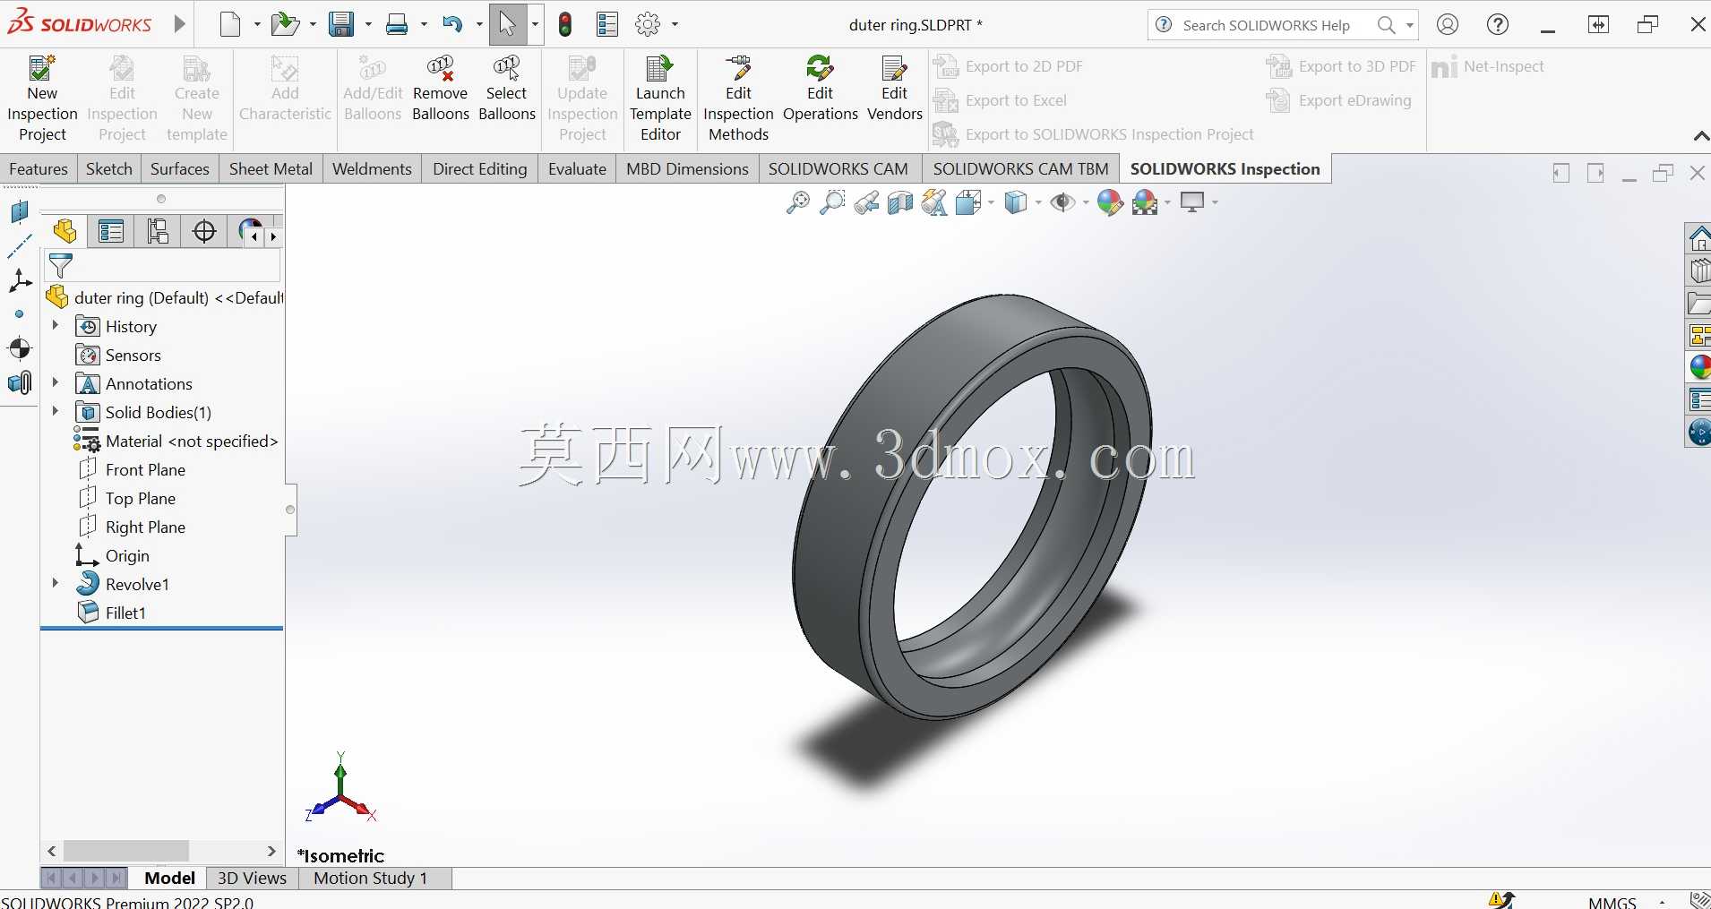The image size is (1711, 909).
Task: Click New Inspection Project icon
Action: point(42,99)
